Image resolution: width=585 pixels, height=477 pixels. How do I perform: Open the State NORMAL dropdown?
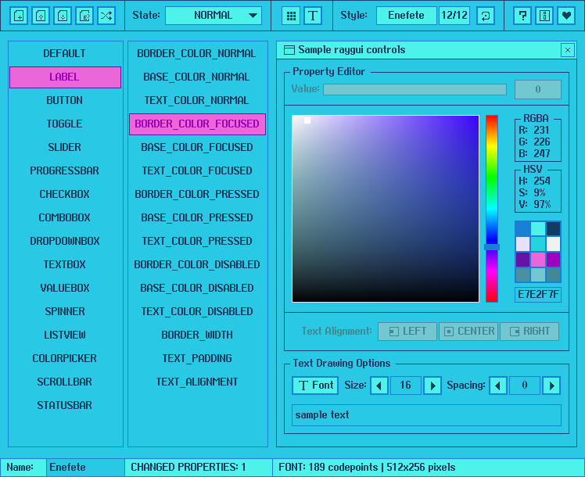[x=214, y=16]
